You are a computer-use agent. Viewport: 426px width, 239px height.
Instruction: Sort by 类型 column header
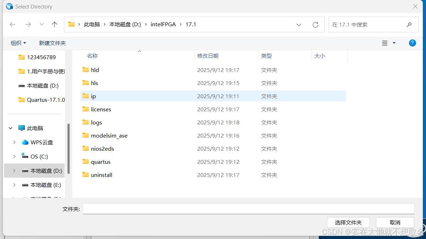pyautogui.click(x=266, y=56)
